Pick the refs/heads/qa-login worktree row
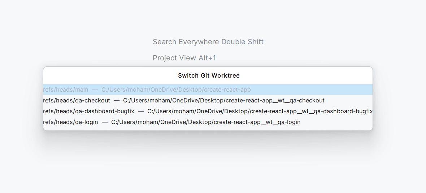Viewport: 426px width, 193px height. tap(208, 122)
